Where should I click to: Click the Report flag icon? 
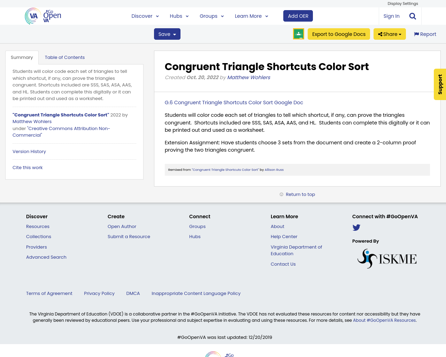[417, 33]
